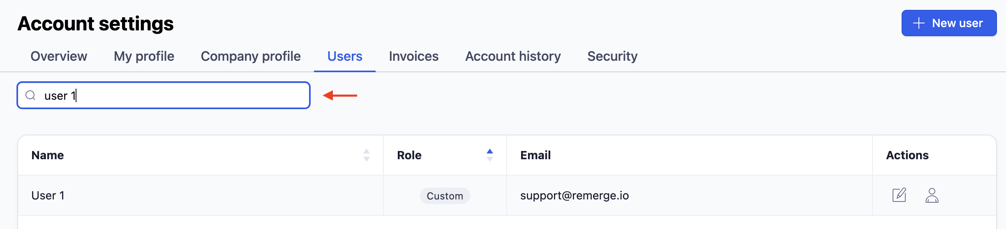Image resolution: width=1006 pixels, height=229 pixels.
Task: Click the Role column header
Action: click(409, 155)
